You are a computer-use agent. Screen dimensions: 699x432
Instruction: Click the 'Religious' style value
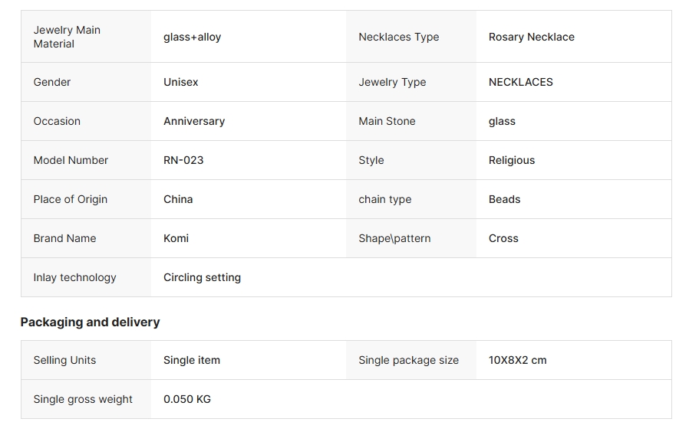pos(512,160)
